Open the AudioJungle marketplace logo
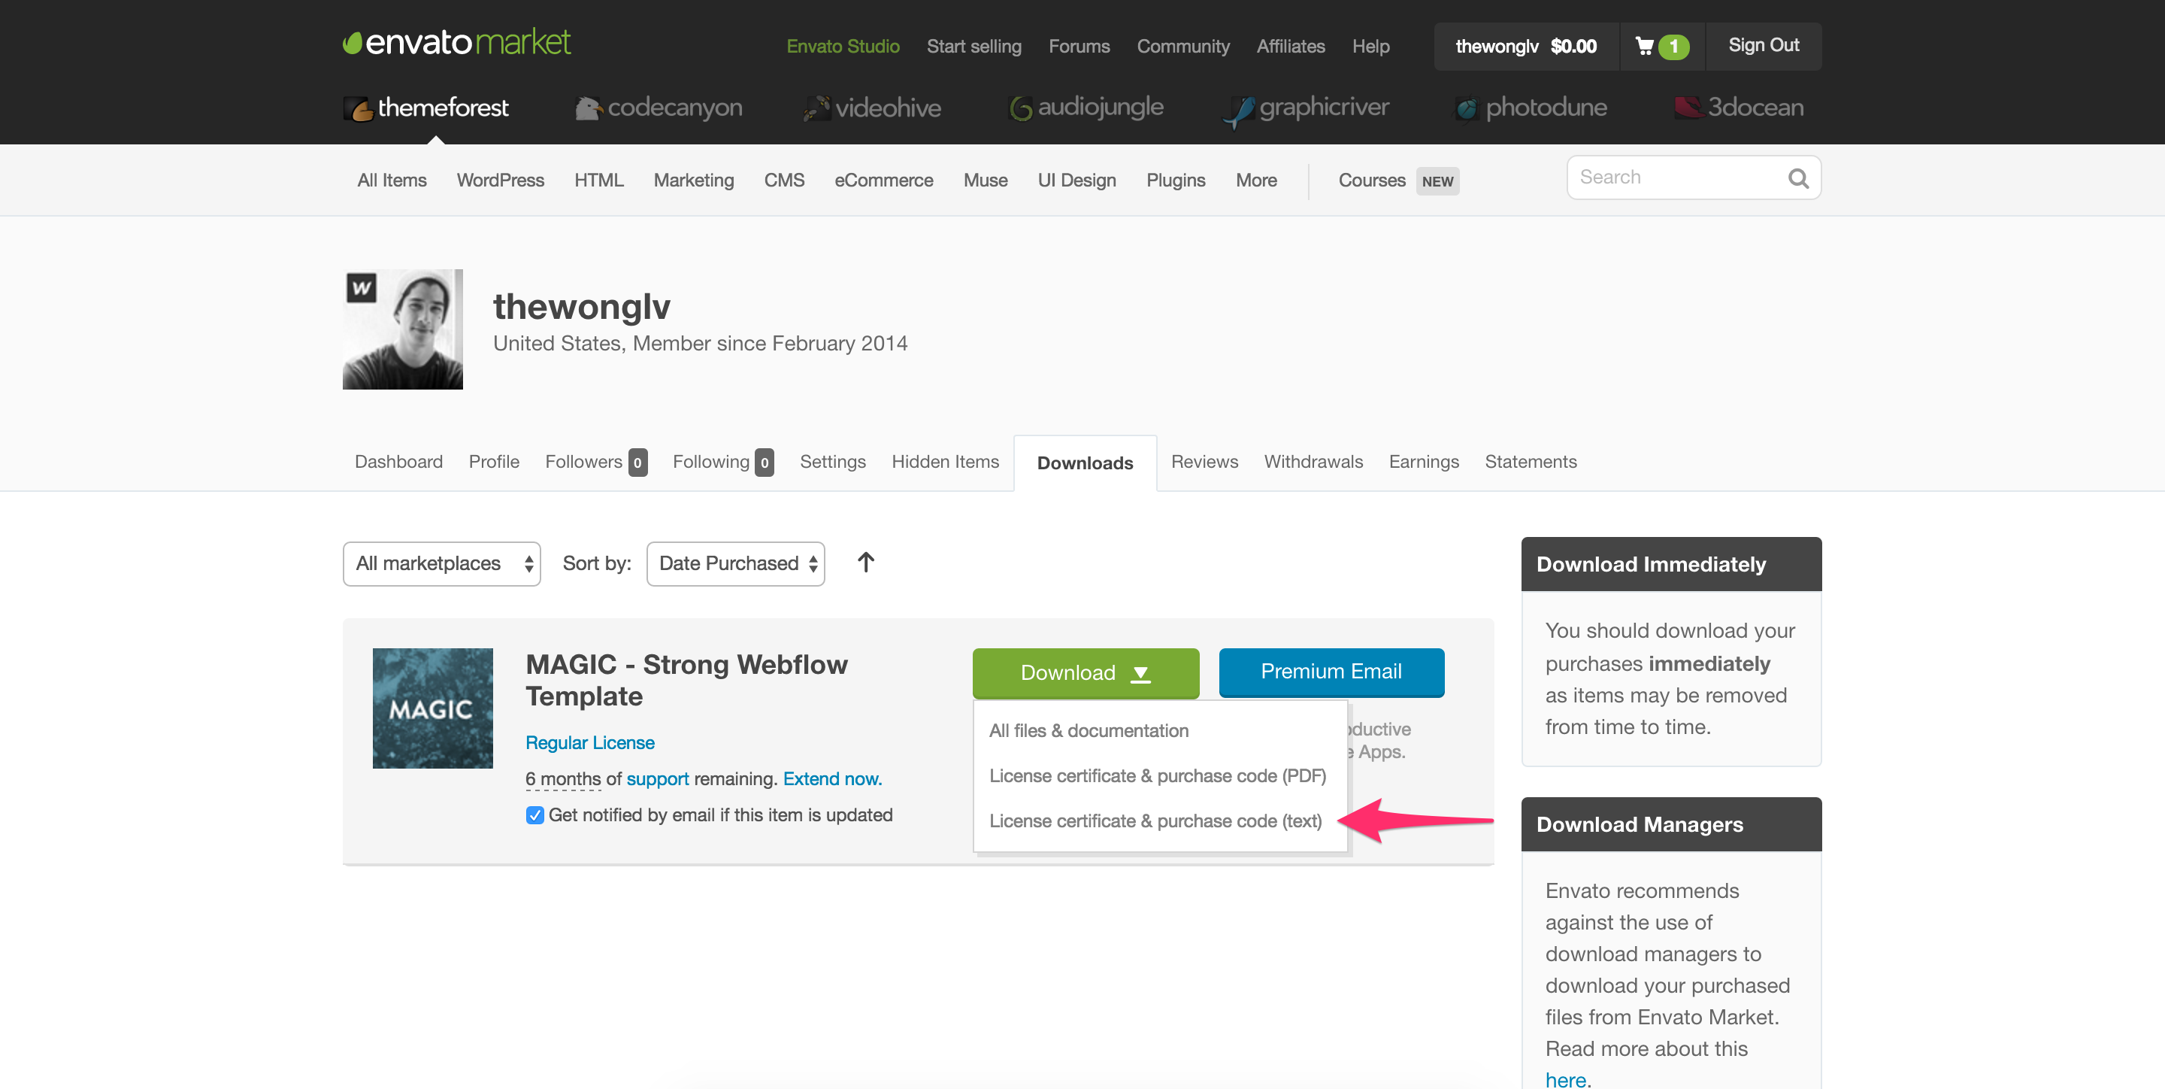Viewport: 2165px width, 1089px height. coord(1086,108)
